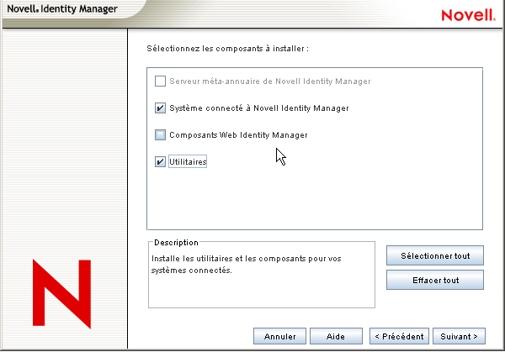Continue with the Suivant button
The width and height of the screenshot is (505, 352).
(459, 336)
